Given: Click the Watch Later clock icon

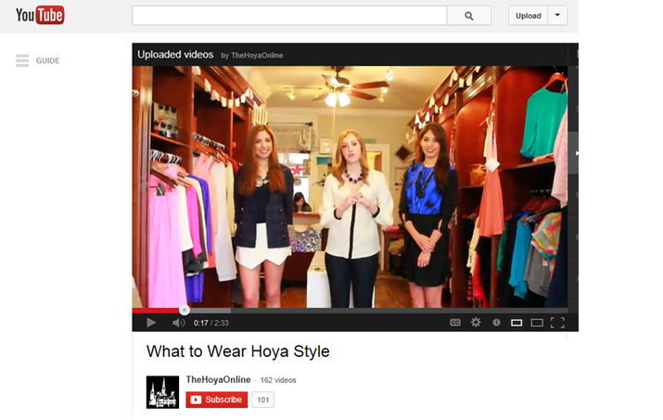Looking at the screenshot, I should 496,323.
